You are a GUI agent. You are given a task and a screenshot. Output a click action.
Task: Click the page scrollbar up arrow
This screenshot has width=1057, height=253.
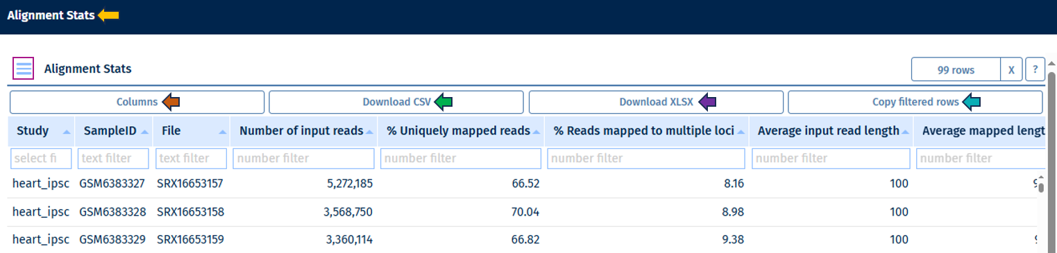click(1051, 64)
